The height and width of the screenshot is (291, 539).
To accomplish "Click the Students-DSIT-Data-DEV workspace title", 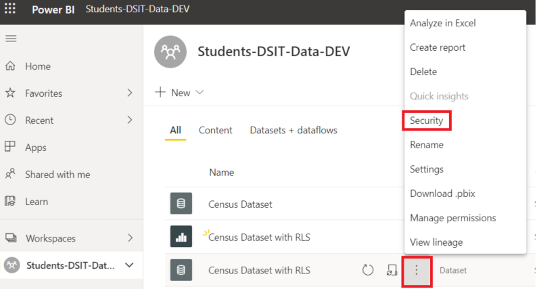I will [274, 51].
